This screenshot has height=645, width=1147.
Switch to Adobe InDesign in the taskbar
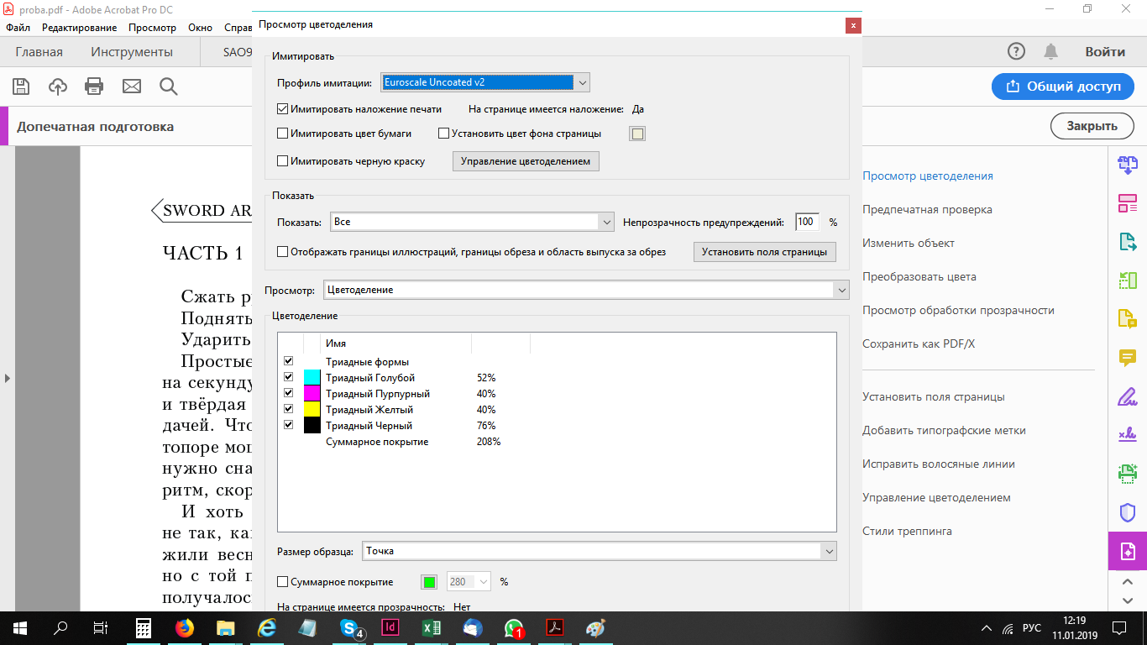(x=390, y=627)
